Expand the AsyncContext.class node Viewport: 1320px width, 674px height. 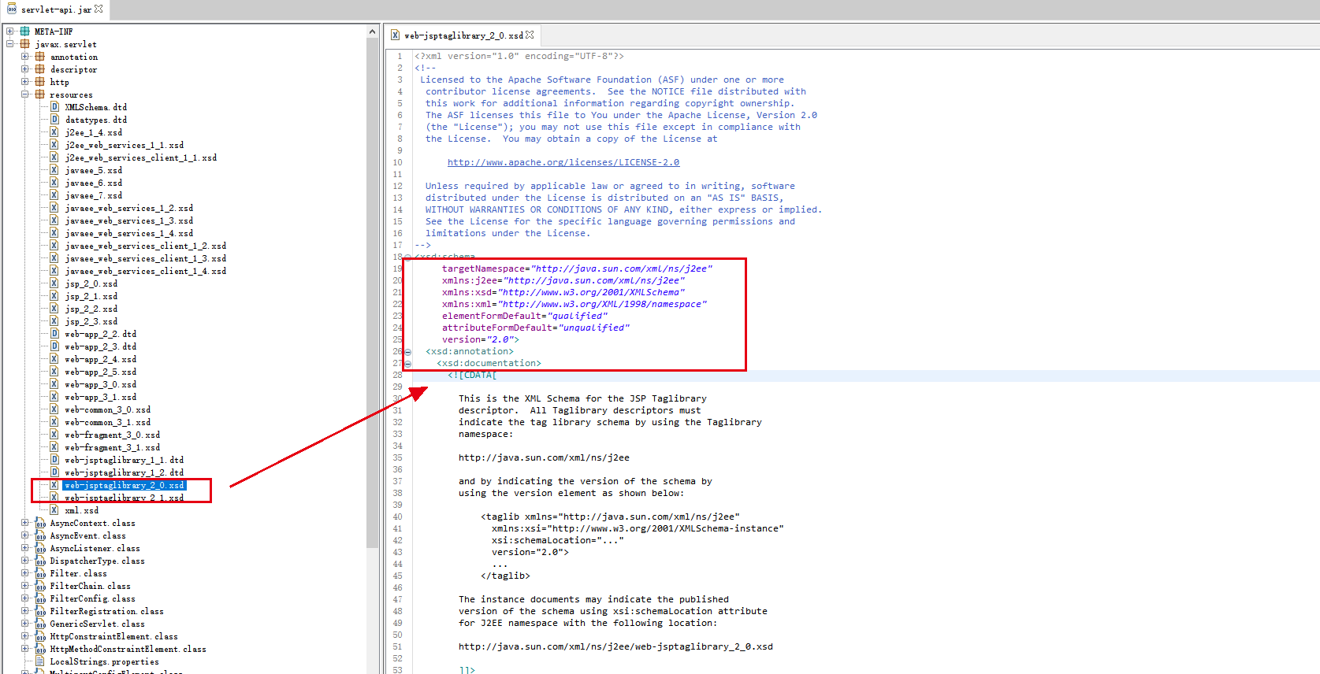point(25,523)
